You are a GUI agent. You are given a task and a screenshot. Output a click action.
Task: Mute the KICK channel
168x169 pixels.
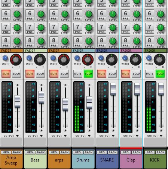coord(150,74)
